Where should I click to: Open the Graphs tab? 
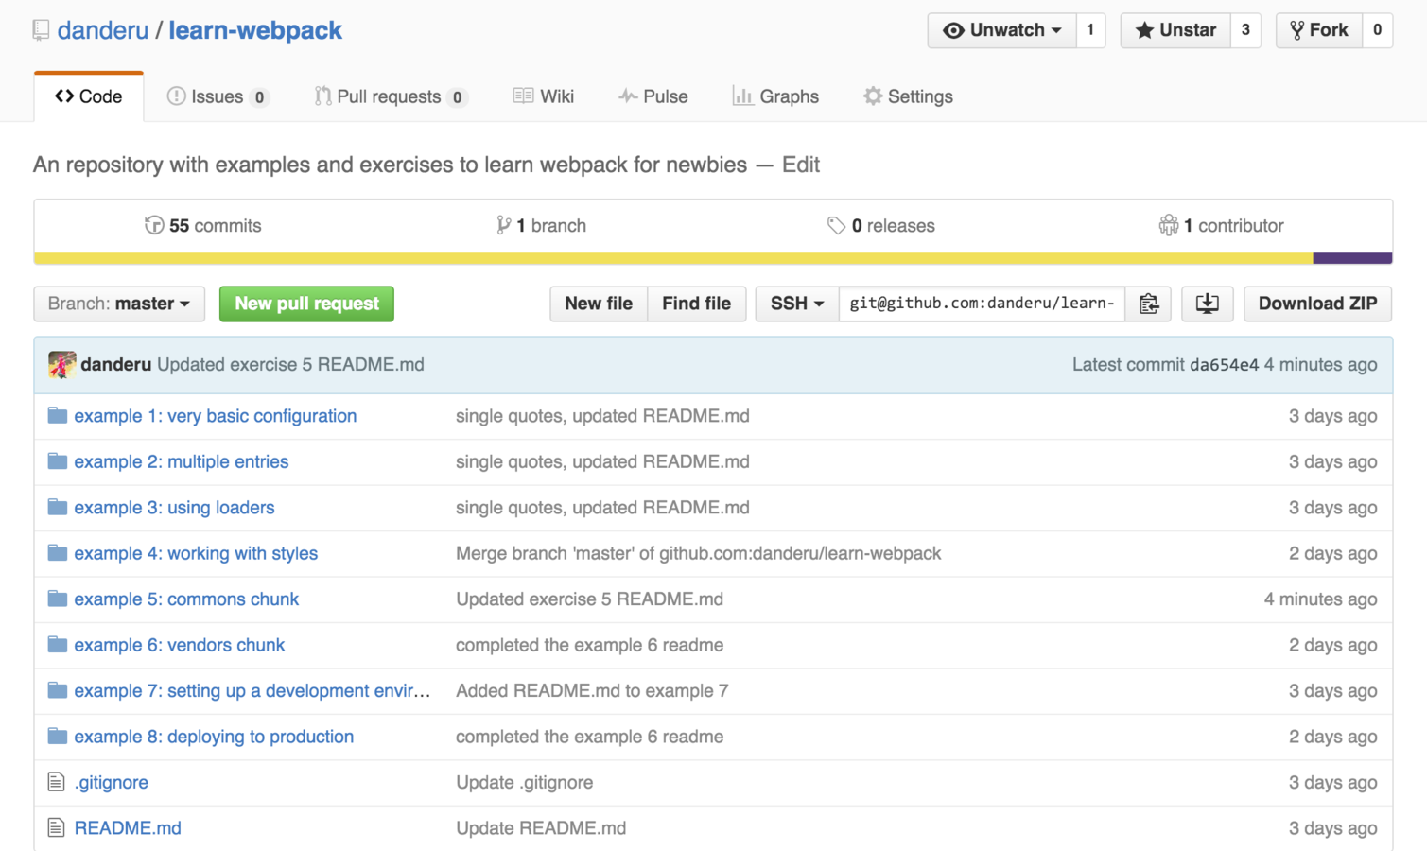(775, 96)
